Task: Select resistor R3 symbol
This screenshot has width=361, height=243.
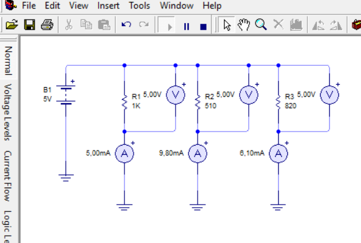Action: pyautogui.click(x=278, y=102)
